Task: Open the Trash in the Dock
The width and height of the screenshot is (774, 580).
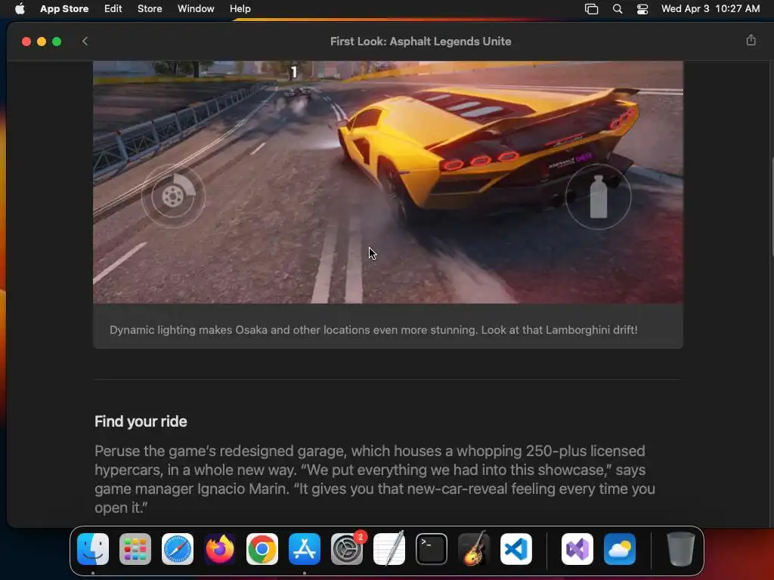Action: pos(681,549)
